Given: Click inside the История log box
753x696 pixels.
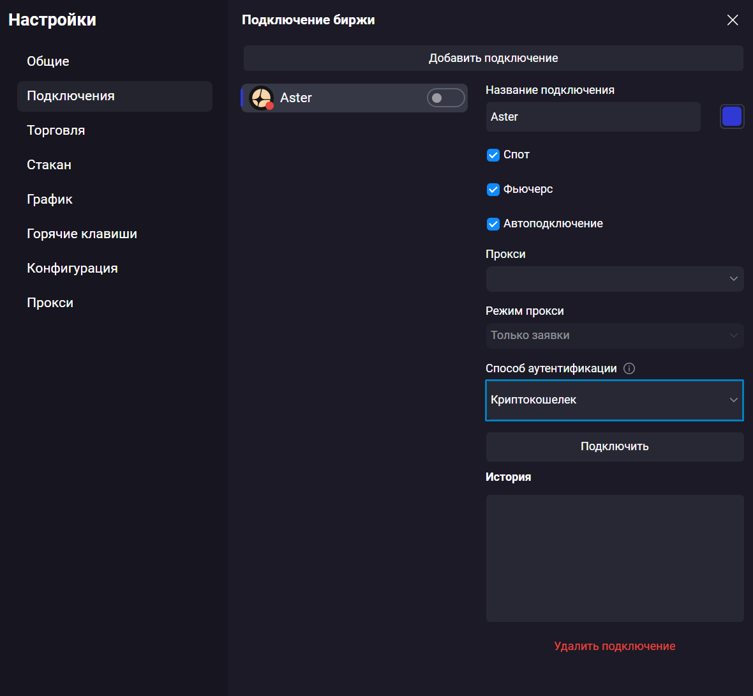Looking at the screenshot, I should click(615, 559).
